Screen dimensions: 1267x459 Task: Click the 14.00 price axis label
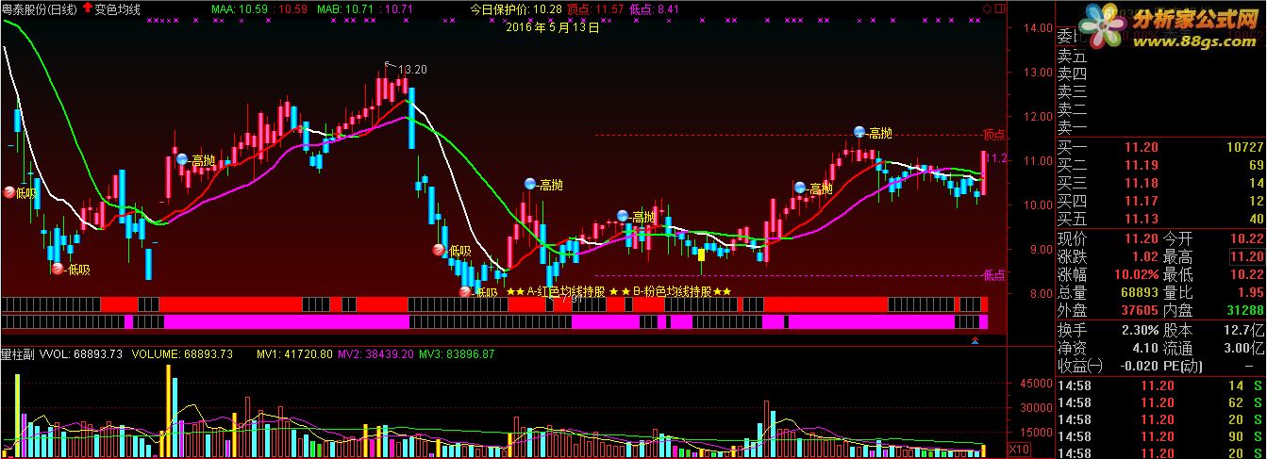click(1040, 28)
